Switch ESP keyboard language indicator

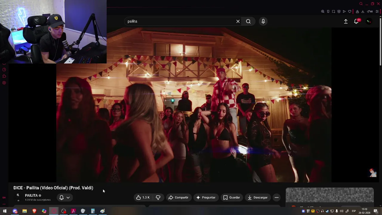354,211
